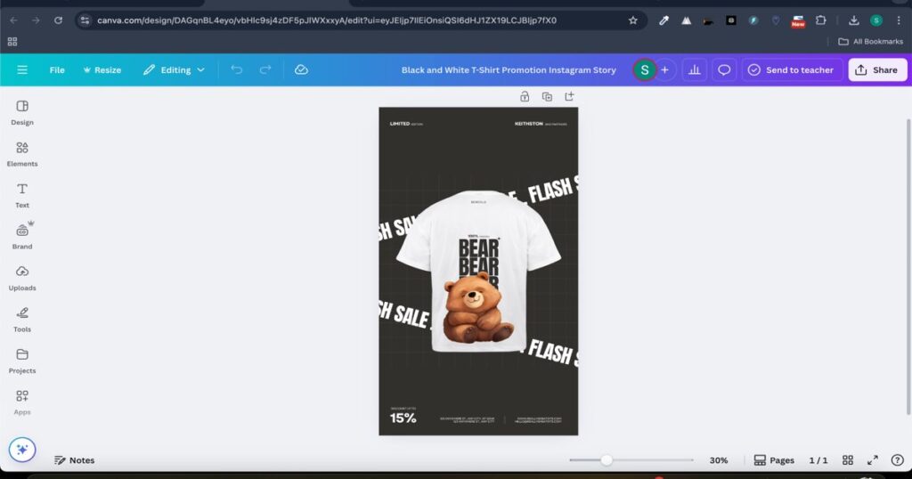Image resolution: width=912 pixels, height=479 pixels.
Task: Redo the last action
Action: pos(265,69)
